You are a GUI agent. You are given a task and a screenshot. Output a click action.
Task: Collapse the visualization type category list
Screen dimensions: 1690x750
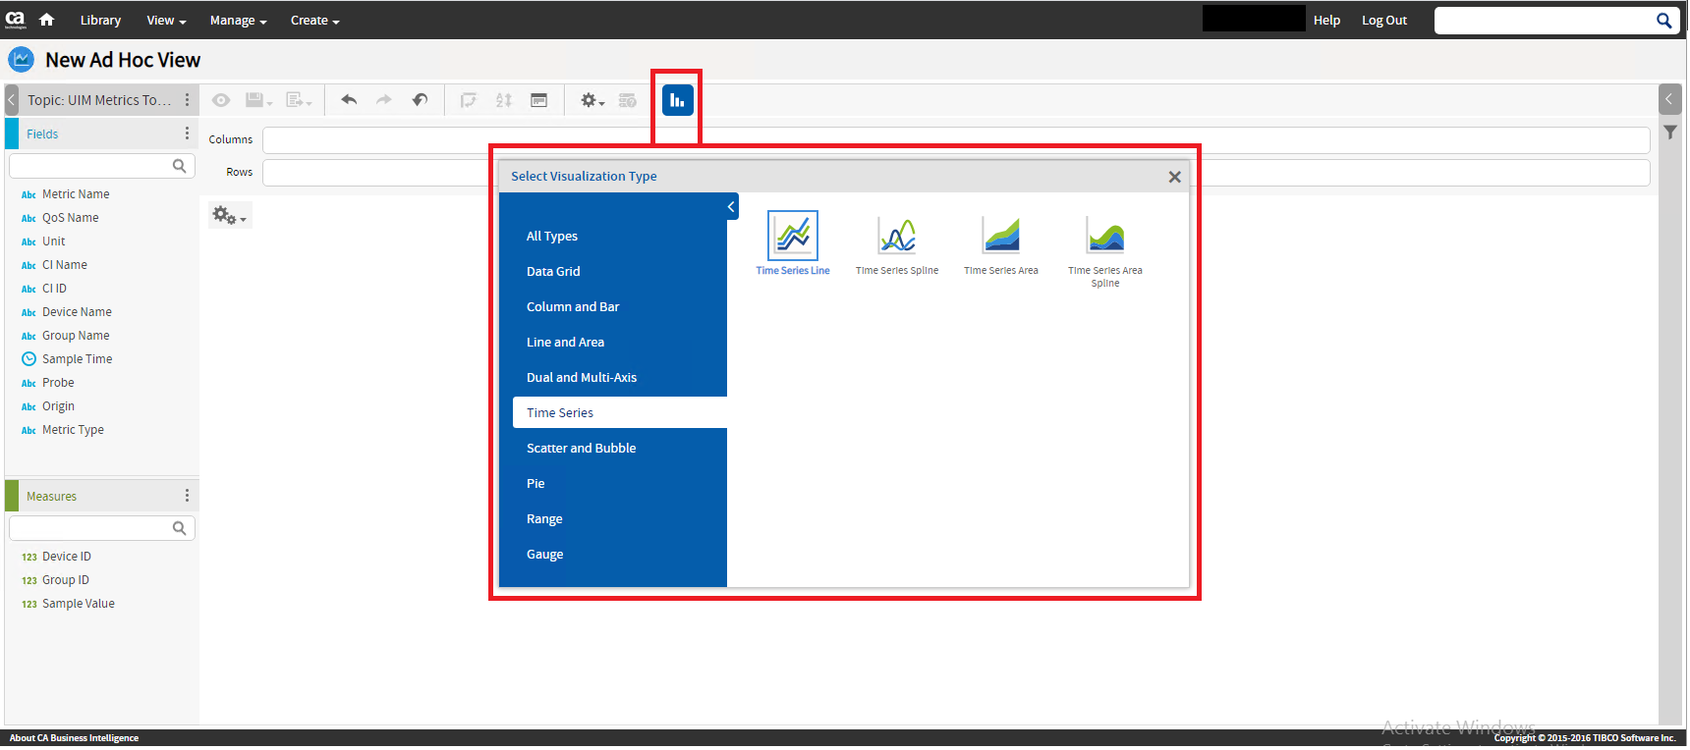[731, 207]
